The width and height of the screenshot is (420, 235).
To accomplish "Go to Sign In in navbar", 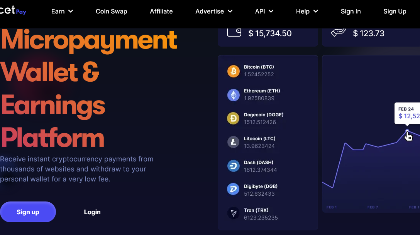I will tap(351, 11).
